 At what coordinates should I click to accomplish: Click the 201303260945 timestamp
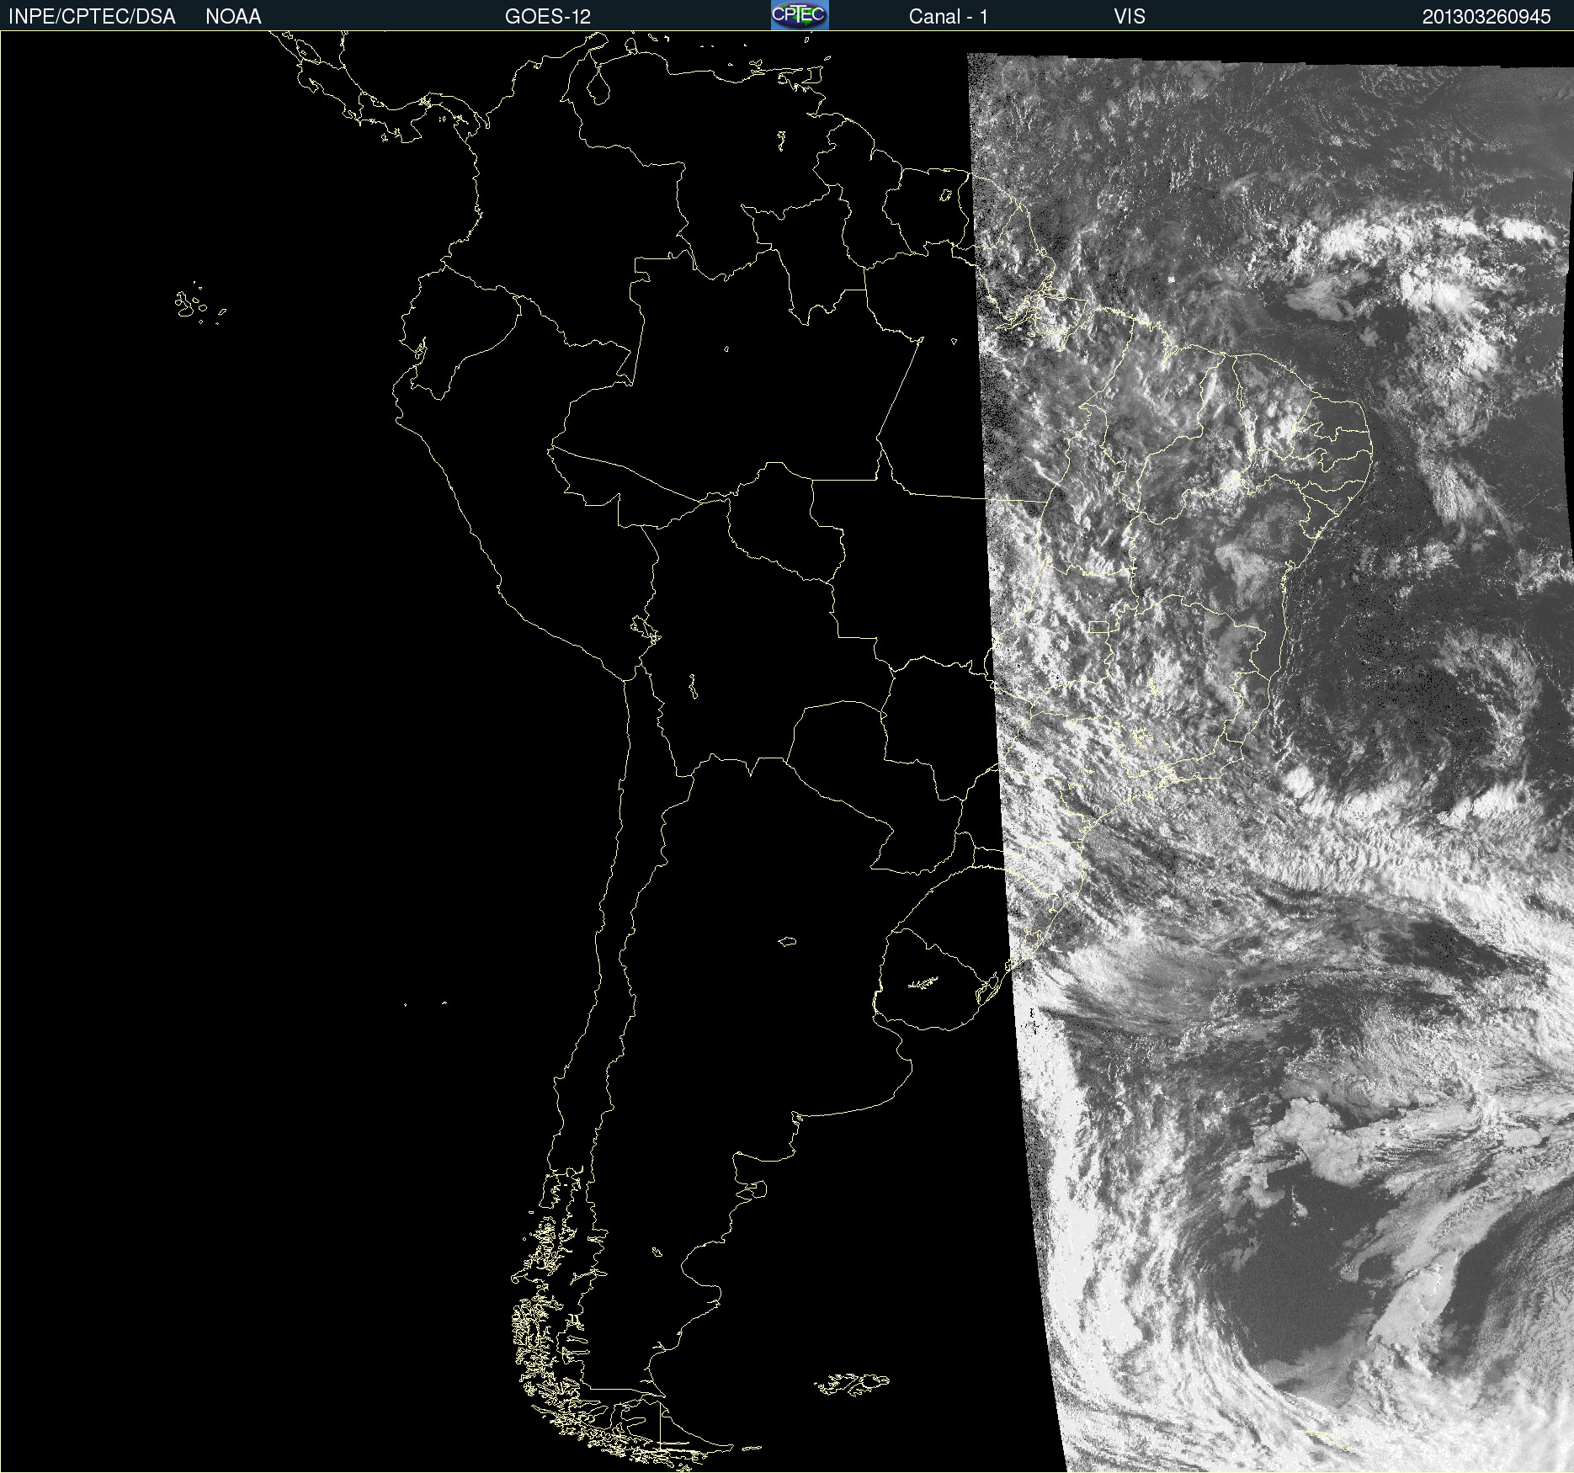pos(1486,17)
